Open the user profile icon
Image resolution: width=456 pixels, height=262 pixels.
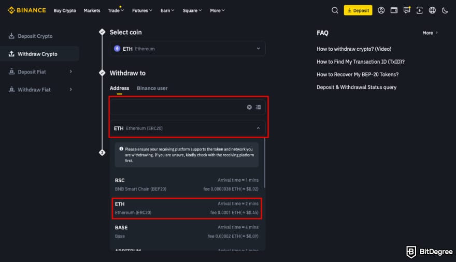(x=381, y=10)
